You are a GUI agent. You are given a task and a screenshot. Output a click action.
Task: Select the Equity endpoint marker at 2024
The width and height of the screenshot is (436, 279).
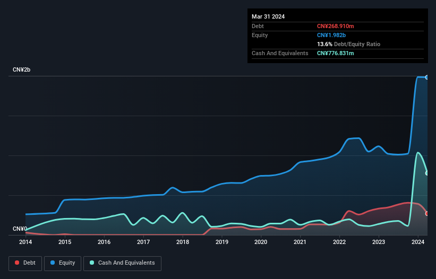tap(427, 77)
